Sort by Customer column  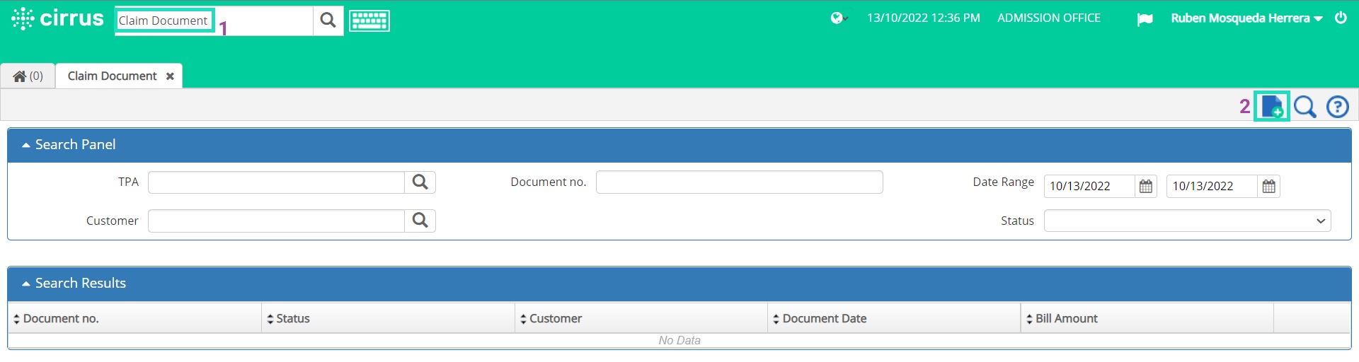(x=641, y=319)
